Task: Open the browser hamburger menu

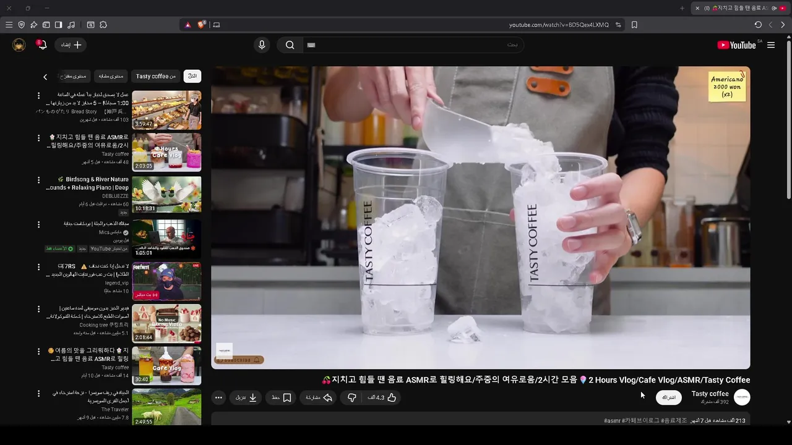Action: pos(9,25)
